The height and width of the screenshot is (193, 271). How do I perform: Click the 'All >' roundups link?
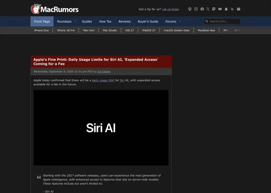(237, 30)
